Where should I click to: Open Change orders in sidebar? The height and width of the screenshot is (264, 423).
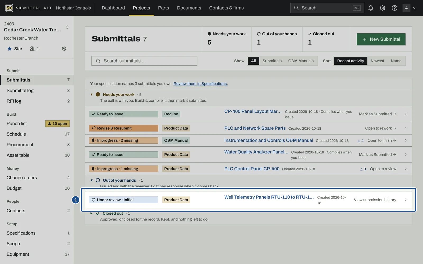pyautogui.click(x=37, y=178)
